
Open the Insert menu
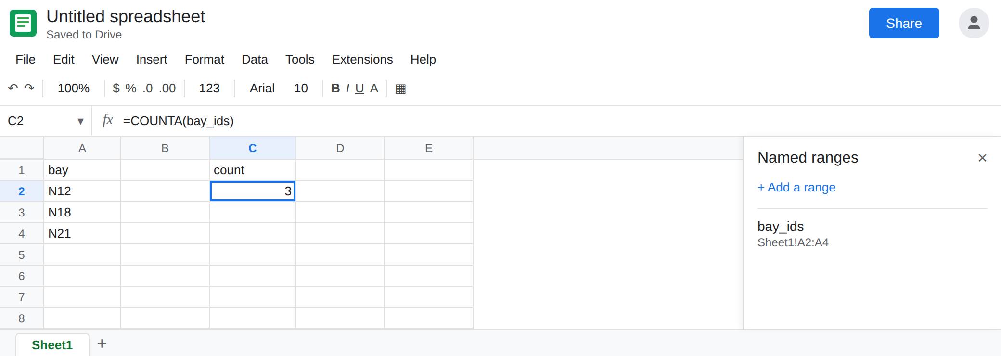152,59
